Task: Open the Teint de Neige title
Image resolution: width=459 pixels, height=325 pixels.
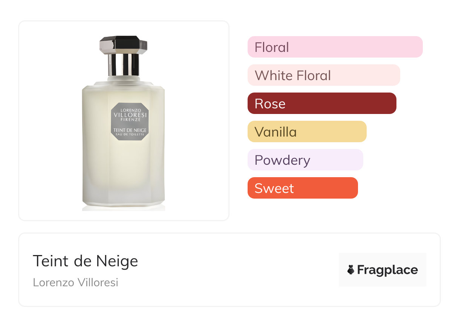Action: (86, 261)
